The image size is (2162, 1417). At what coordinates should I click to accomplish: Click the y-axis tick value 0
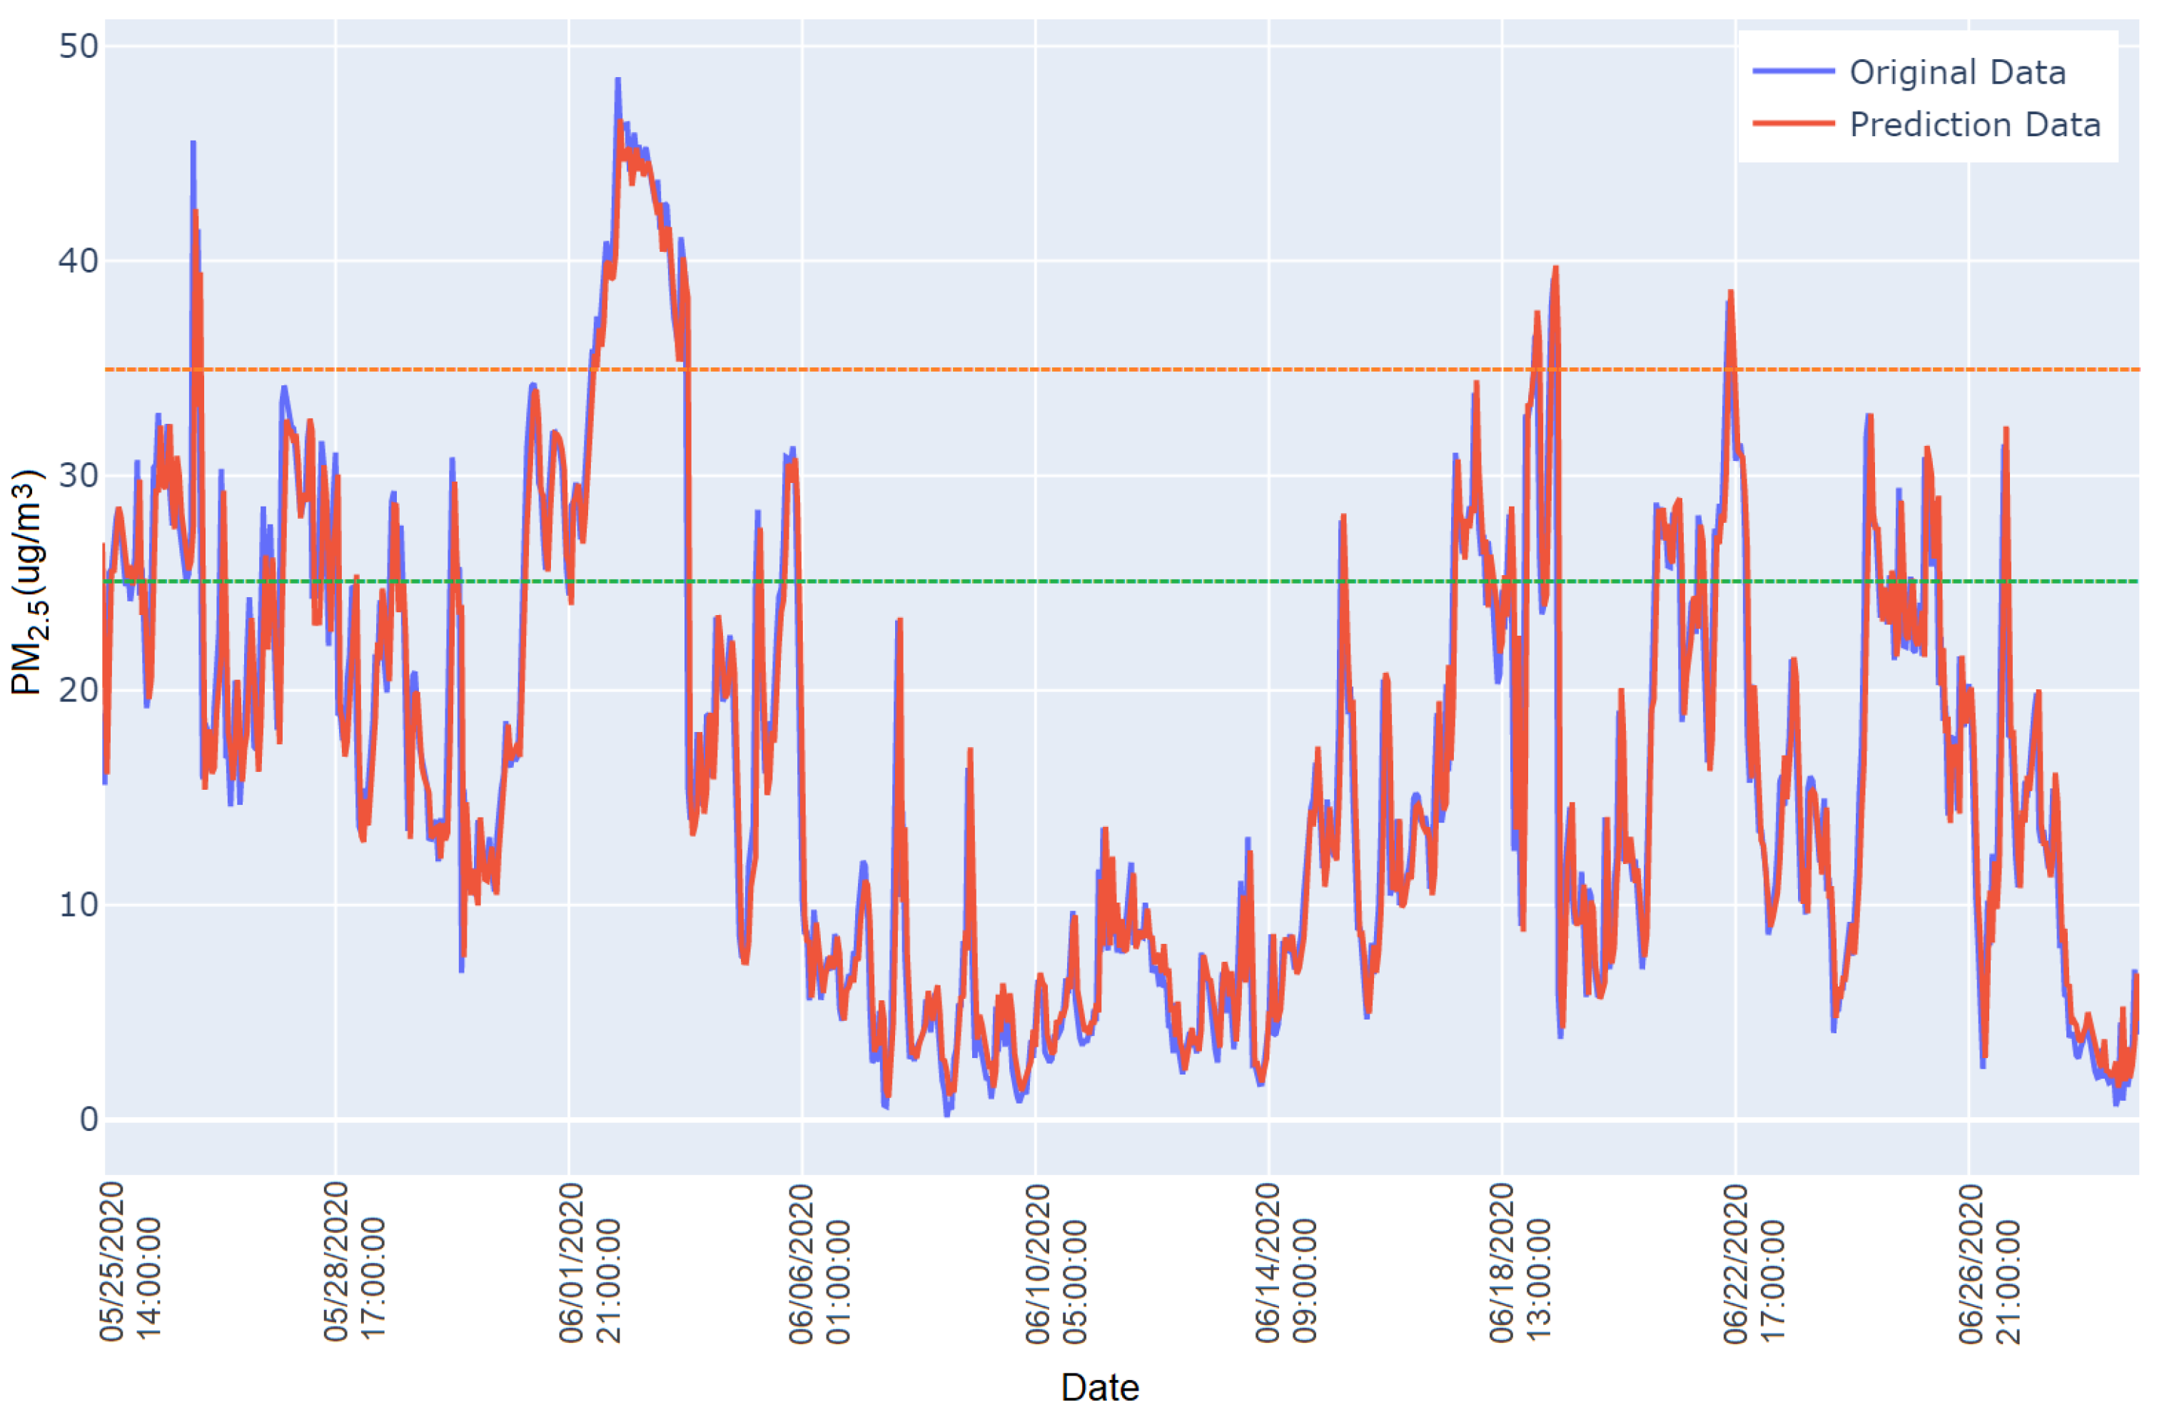coord(89,1120)
